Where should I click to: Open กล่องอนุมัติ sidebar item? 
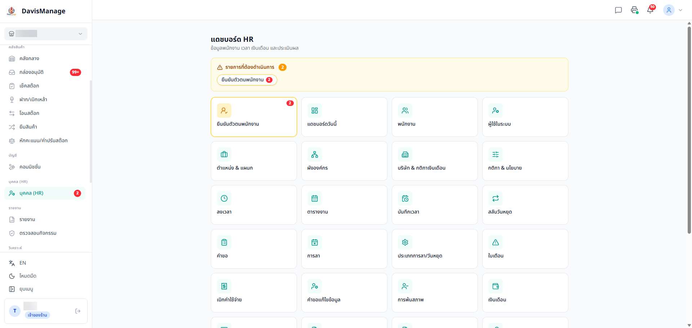point(46,72)
